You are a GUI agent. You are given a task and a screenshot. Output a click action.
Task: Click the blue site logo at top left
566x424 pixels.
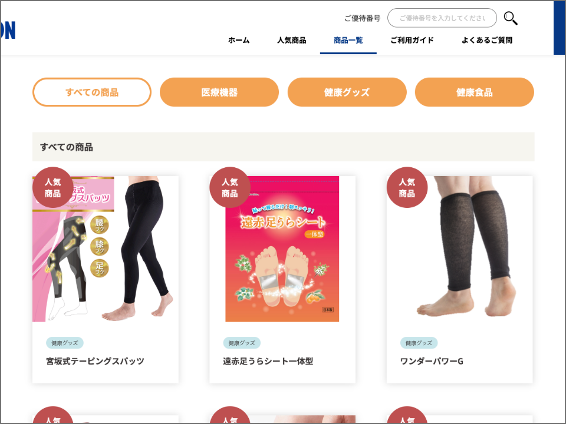(x=8, y=30)
